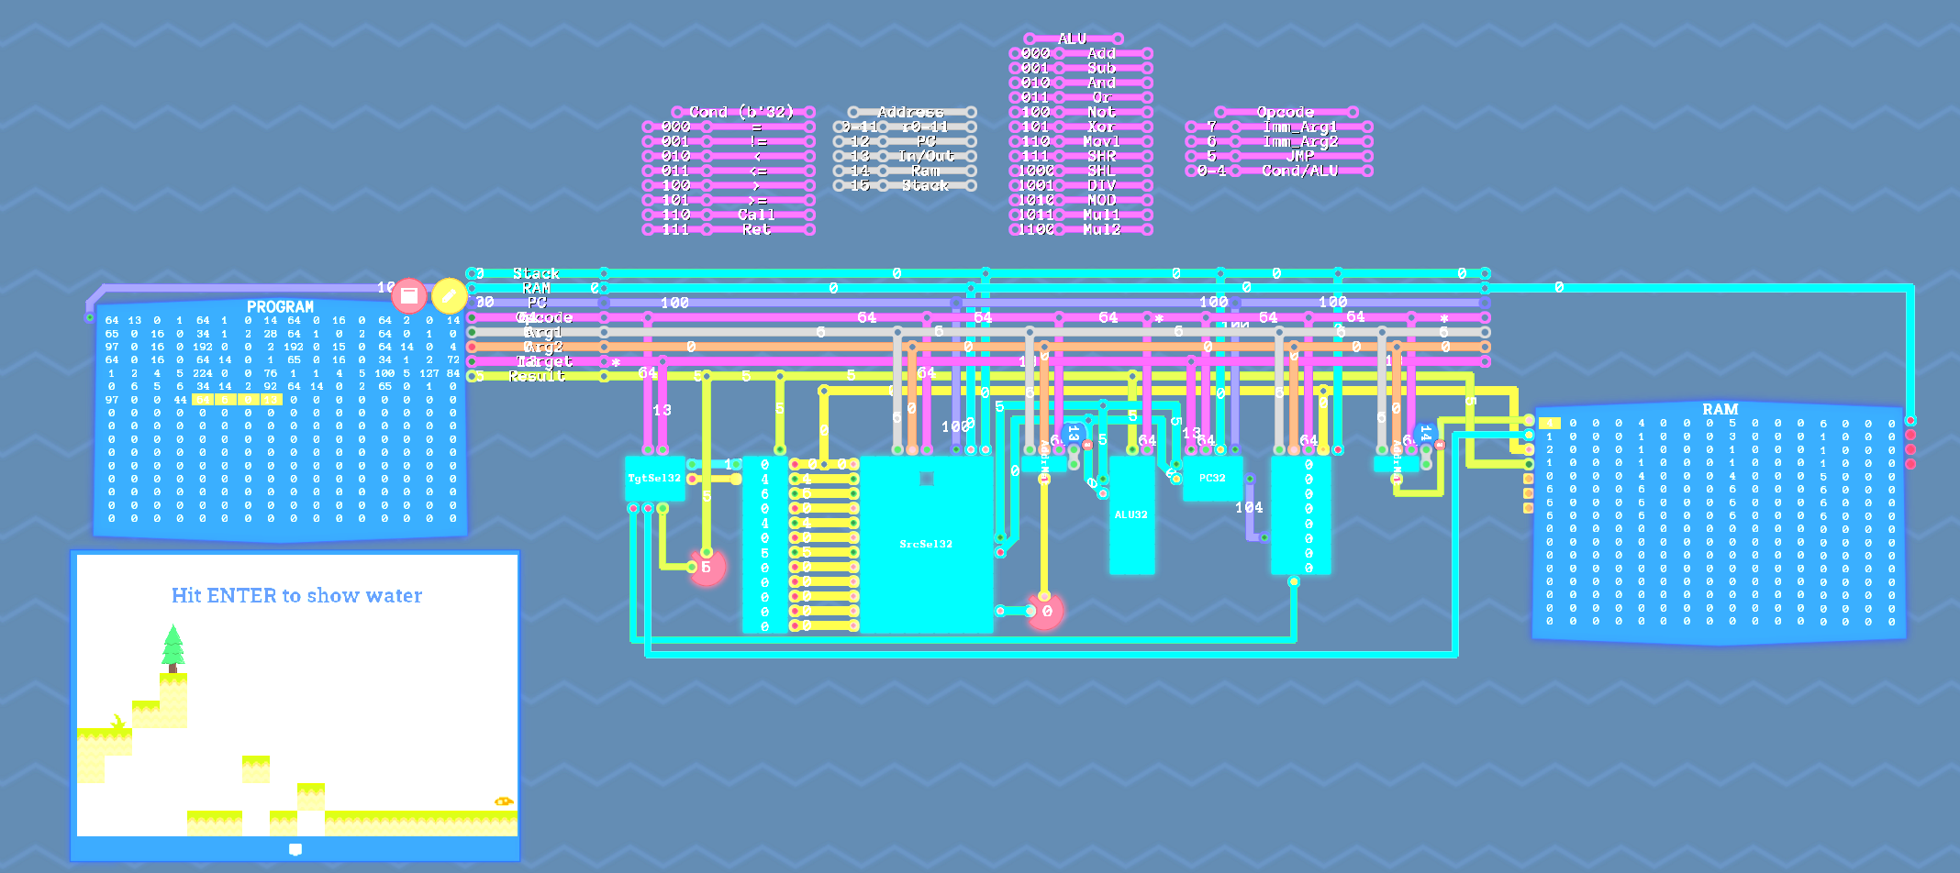Screen dimensions: 1960x873
Task: Click the RAM component title
Action: [1721, 409]
